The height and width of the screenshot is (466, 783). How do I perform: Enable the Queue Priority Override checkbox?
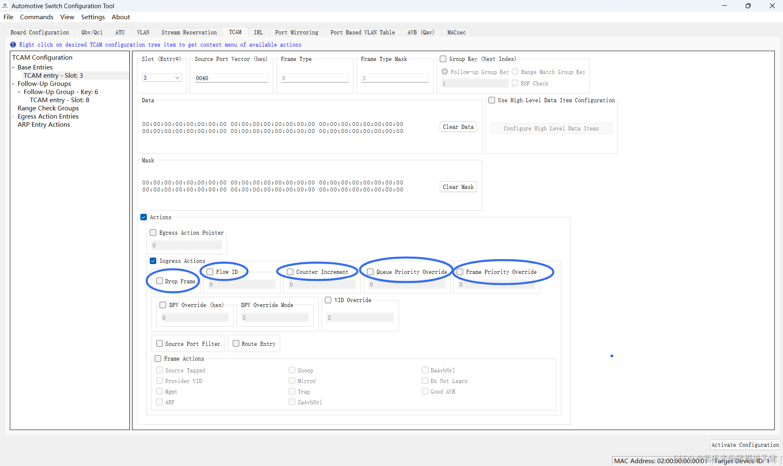click(370, 272)
